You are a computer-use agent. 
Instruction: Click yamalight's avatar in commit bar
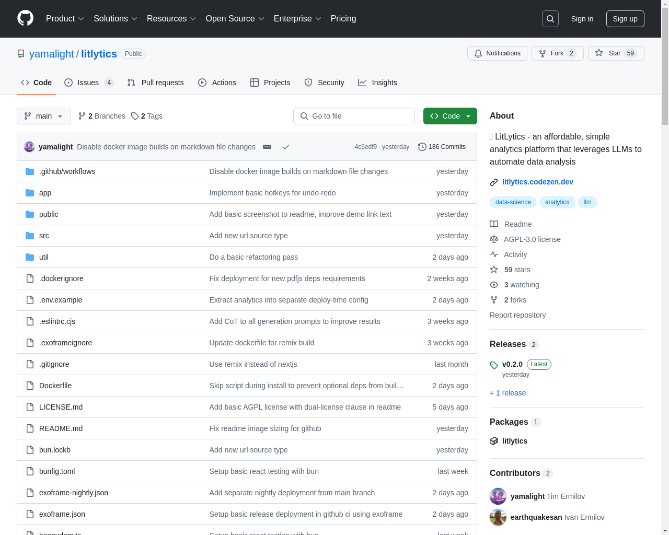(29, 147)
